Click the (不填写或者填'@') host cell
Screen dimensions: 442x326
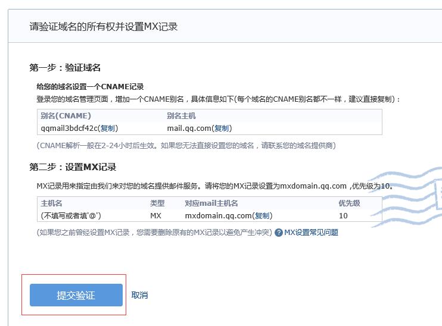coord(71,216)
